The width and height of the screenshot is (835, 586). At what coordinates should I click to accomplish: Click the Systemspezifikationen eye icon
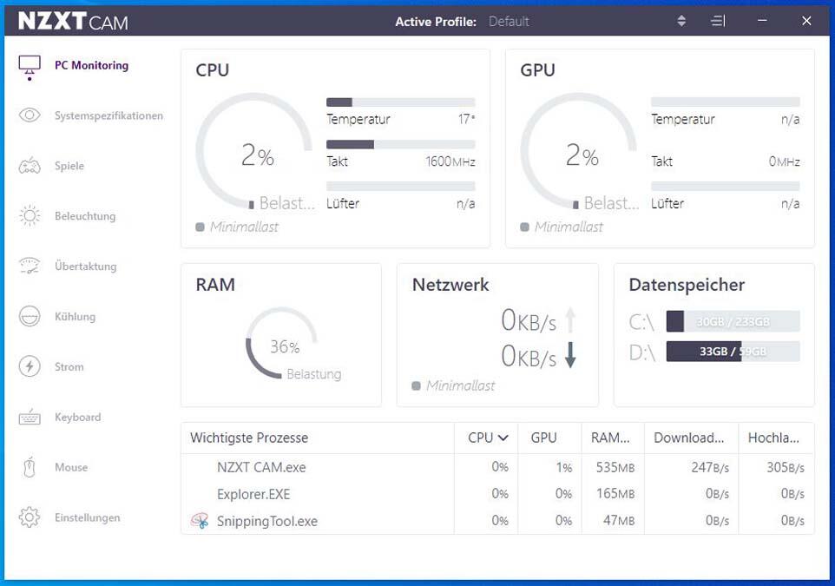(30, 115)
